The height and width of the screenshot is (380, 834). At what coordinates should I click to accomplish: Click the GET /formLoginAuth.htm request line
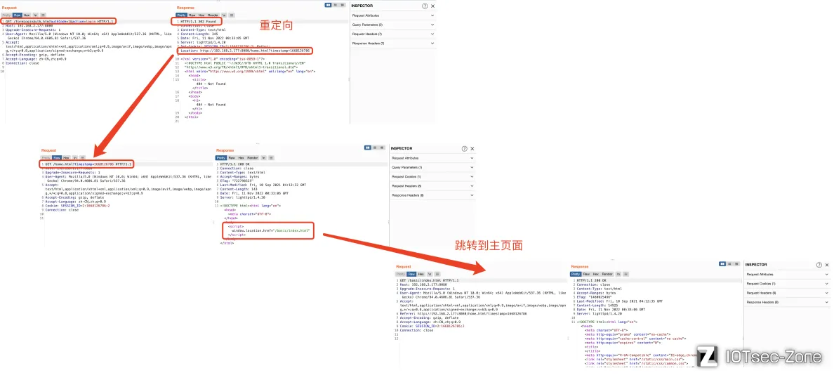[60, 21]
